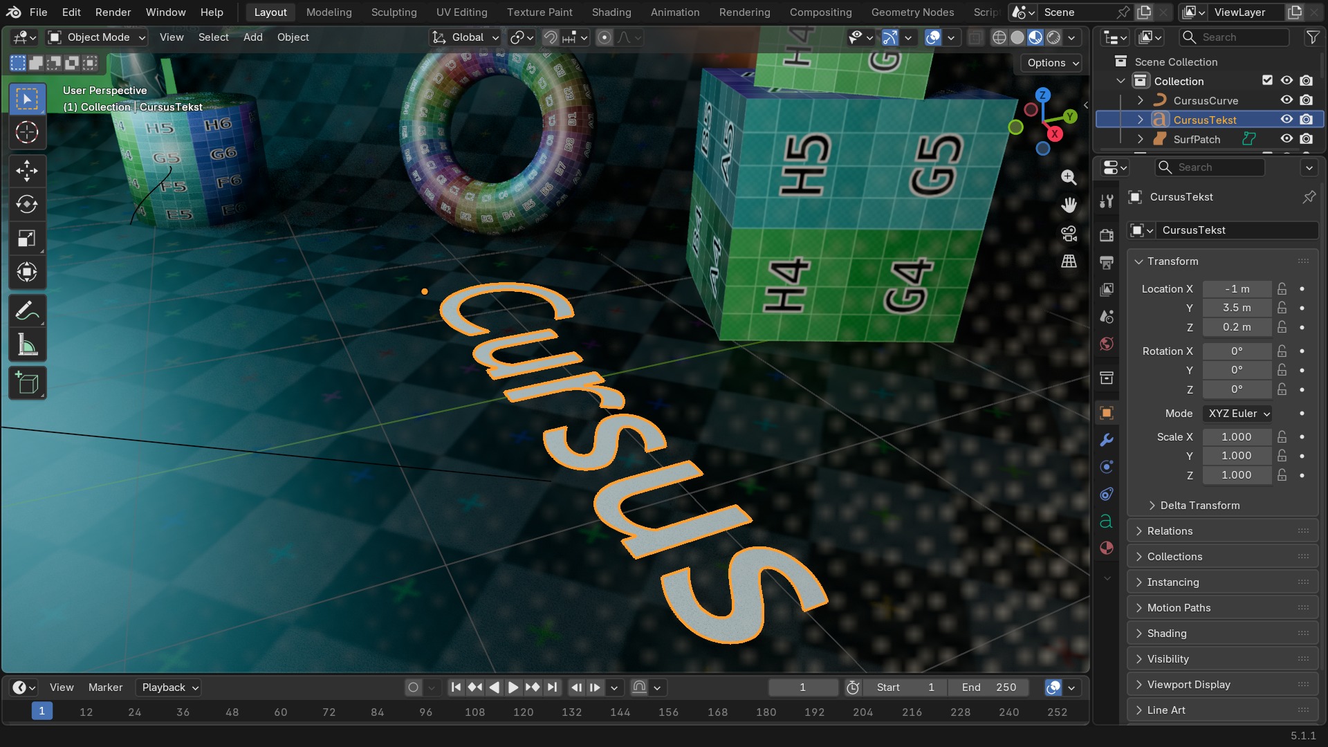Switch to the Sculpting workspace tab

394,12
